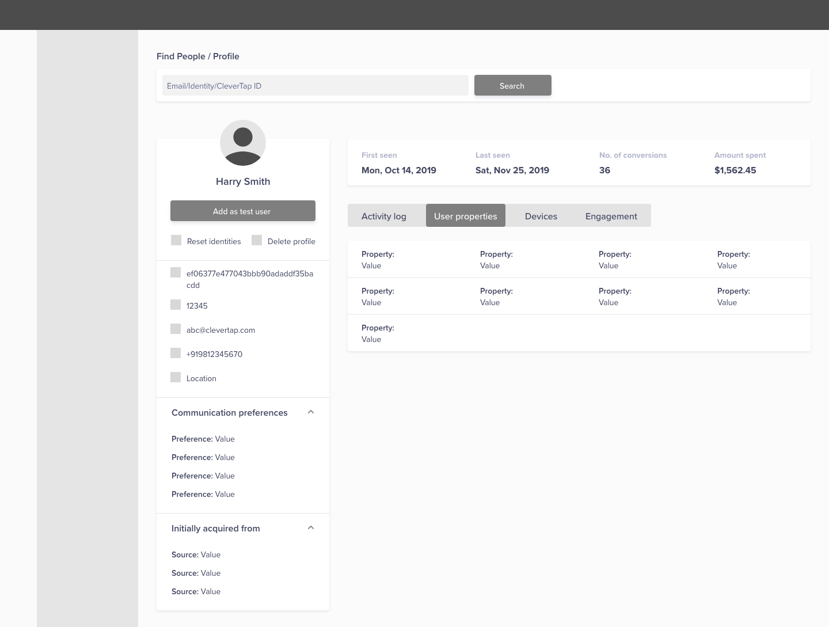Click the icon beside Reset identities
The width and height of the screenshot is (829, 627).
[176, 240]
